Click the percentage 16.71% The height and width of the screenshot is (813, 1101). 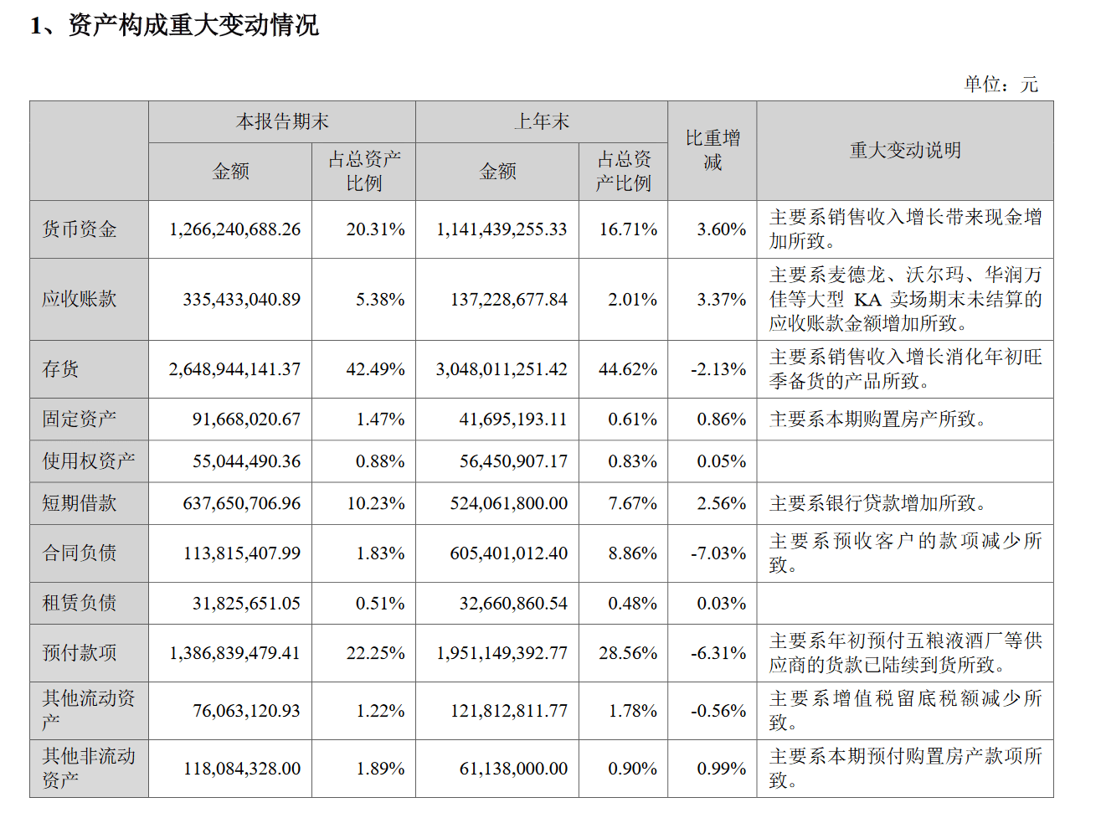click(628, 229)
